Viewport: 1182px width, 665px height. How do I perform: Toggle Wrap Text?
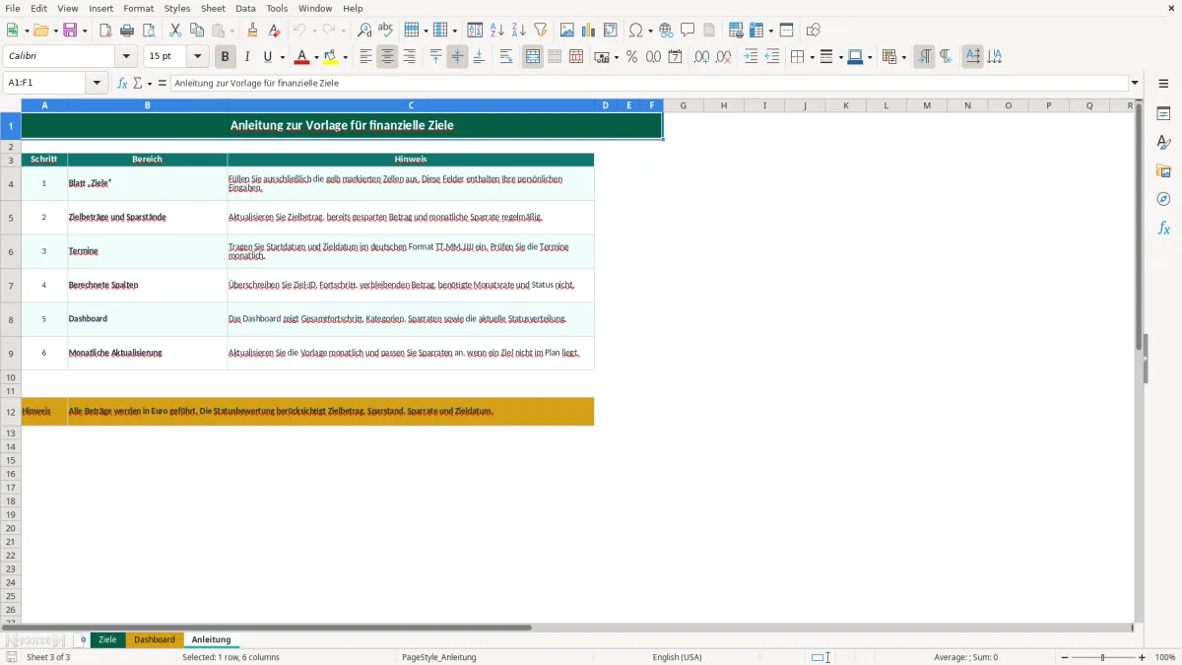(506, 57)
